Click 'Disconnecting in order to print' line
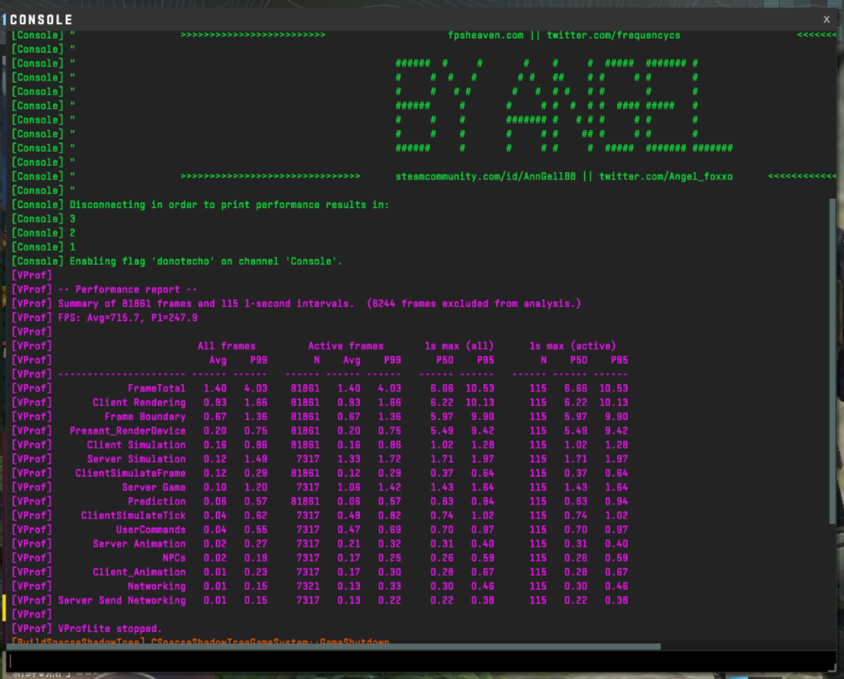This screenshot has width=844, height=679. [229, 205]
